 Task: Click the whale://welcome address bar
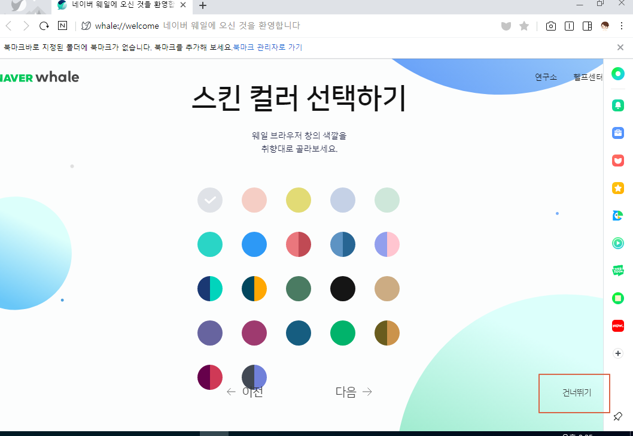[x=197, y=26]
